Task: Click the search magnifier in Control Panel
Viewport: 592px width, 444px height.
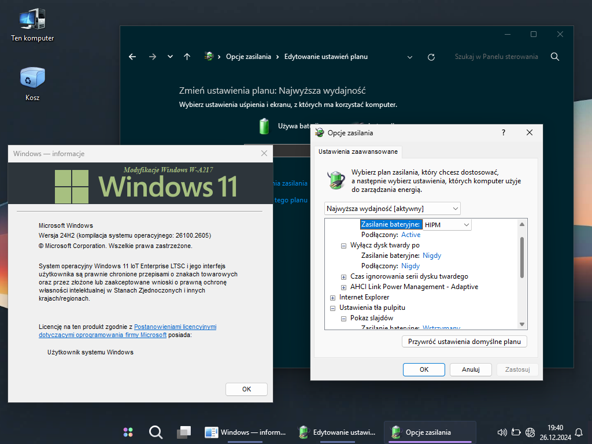Action: pyautogui.click(x=555, y=57)
